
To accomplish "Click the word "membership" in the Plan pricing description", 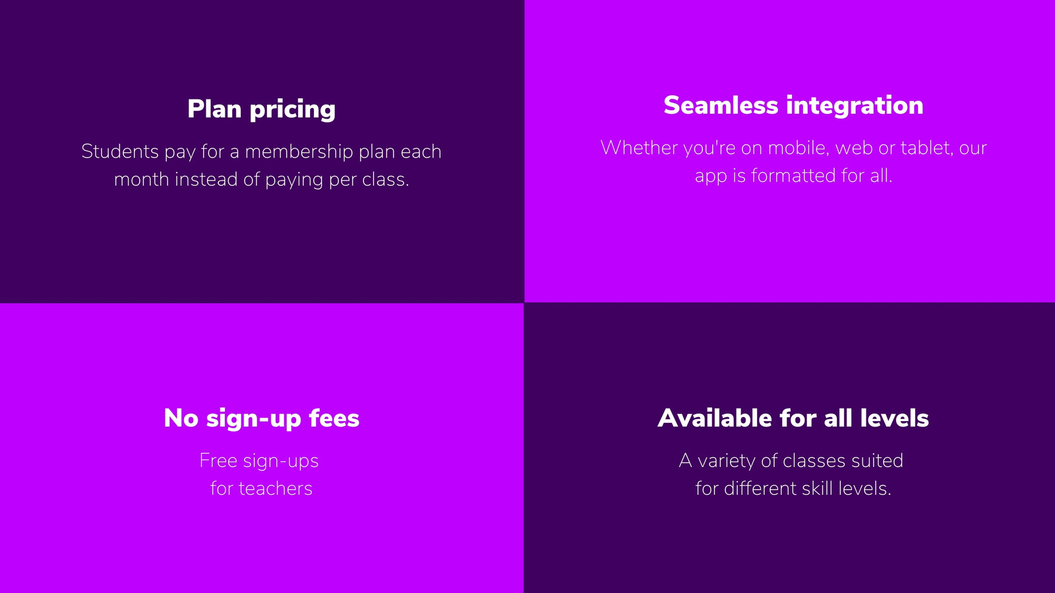I will (299, 152).
